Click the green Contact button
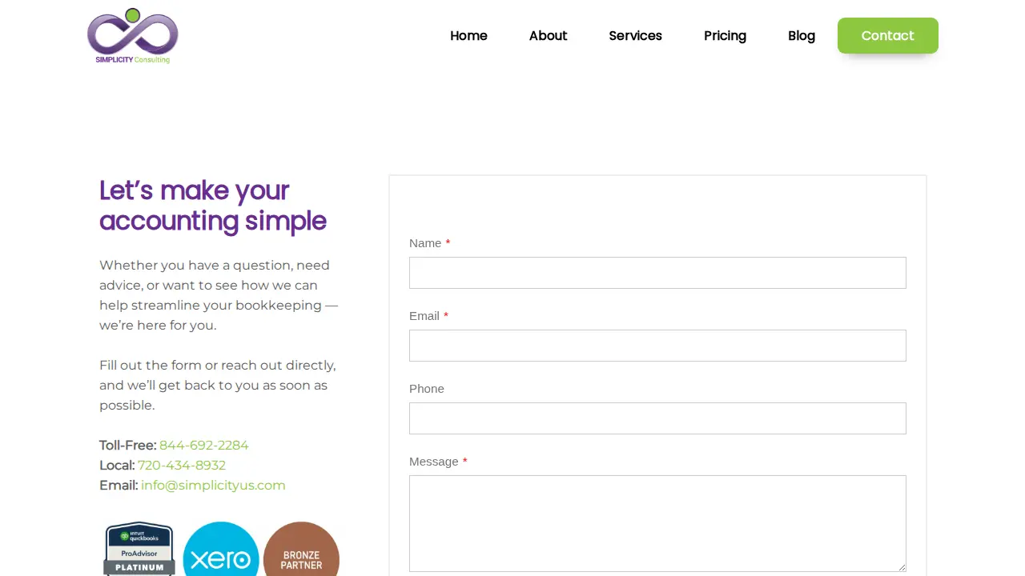1025x576 pixels. pyautogui.click(x=888, y=35)
